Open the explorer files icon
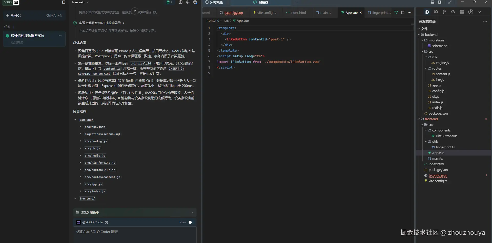The width and height of the screenshot is (492, 243). pos(427,12)
